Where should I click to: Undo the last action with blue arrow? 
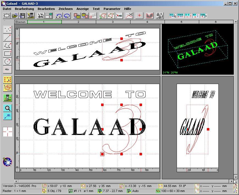(x=59, y=15)
